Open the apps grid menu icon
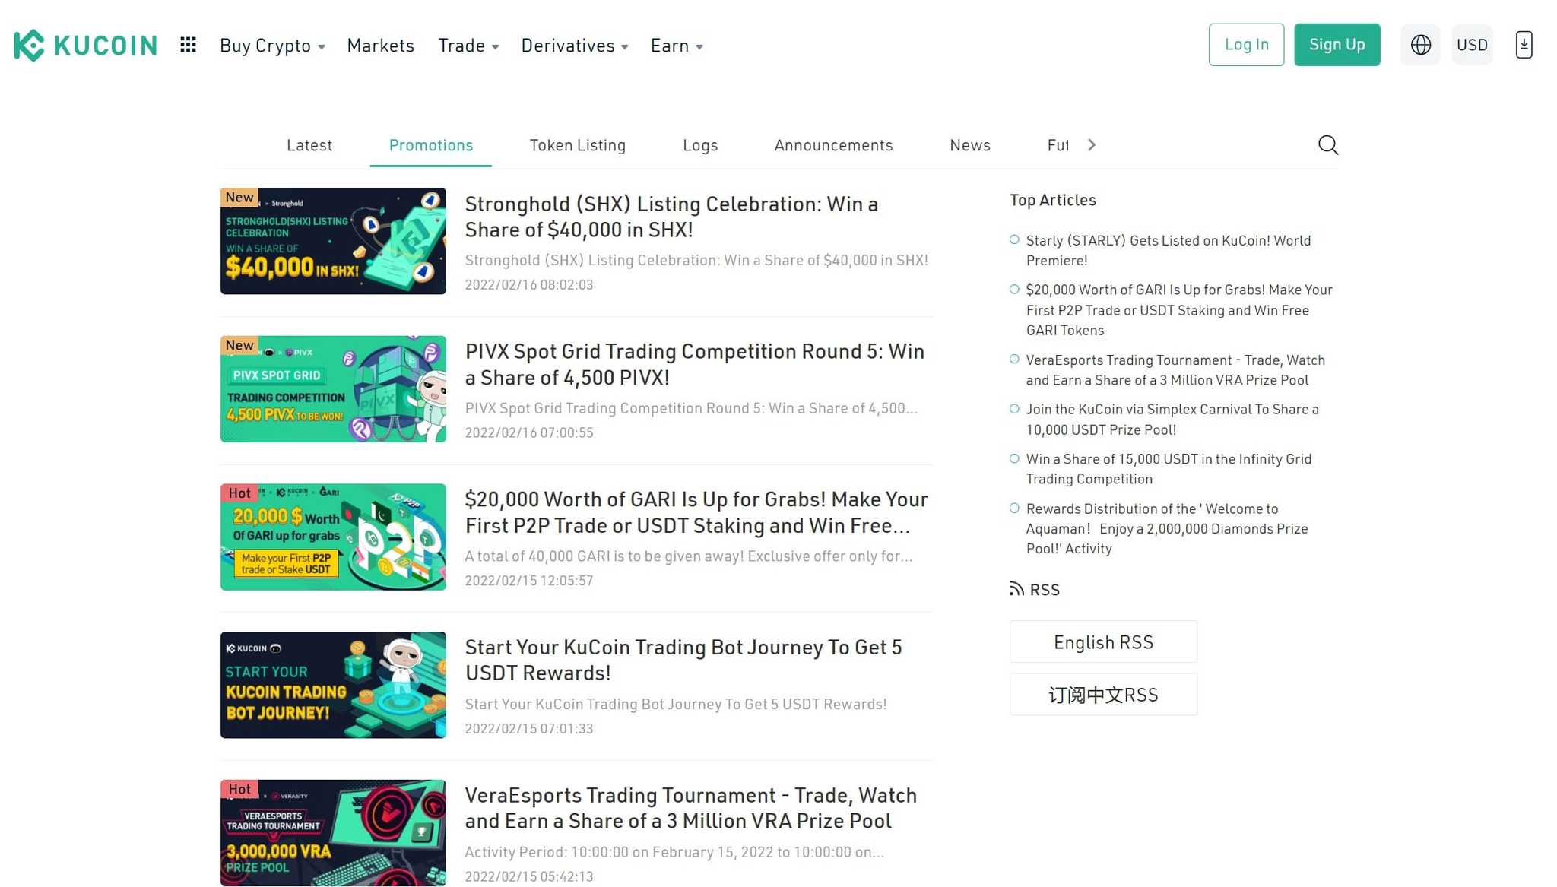 [x=188, y=45]
